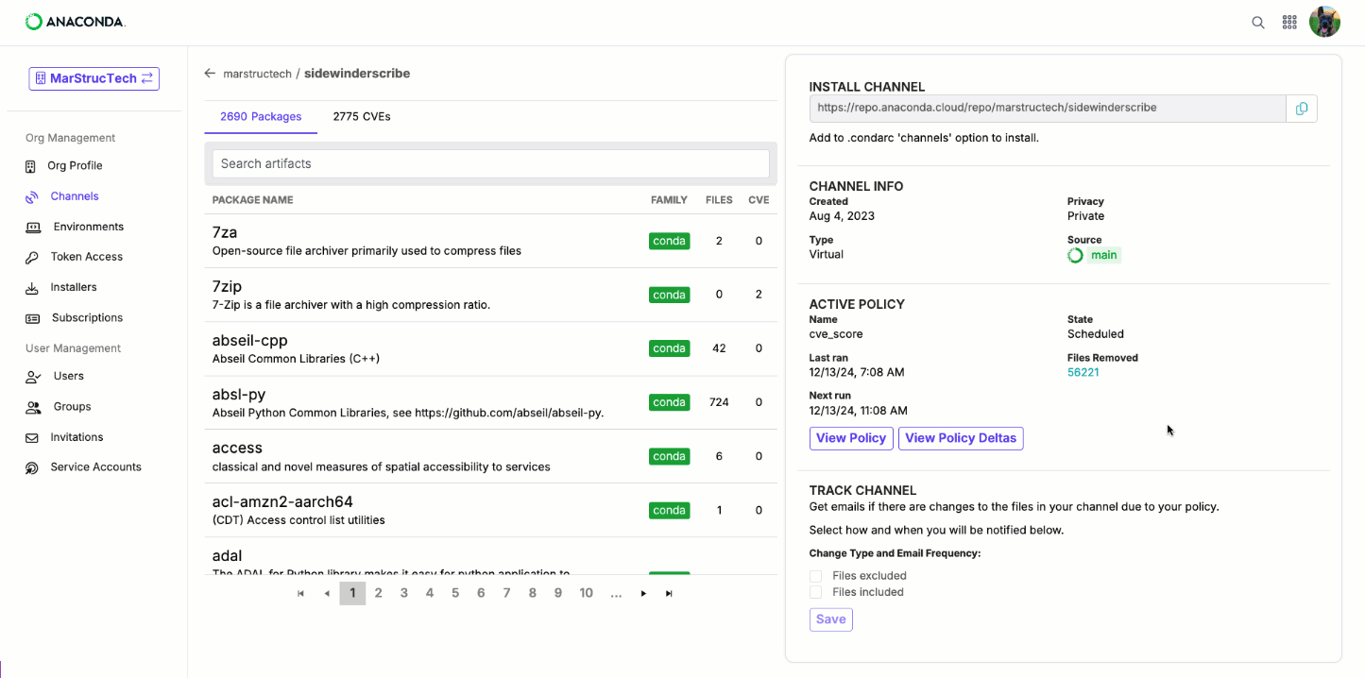Check the Files excluded checkbox
1365x678 pixels.
point(816,576)
